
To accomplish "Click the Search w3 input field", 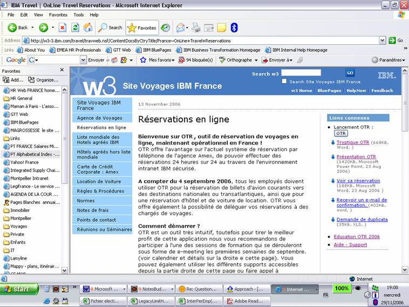I will [x=301, y=73].
